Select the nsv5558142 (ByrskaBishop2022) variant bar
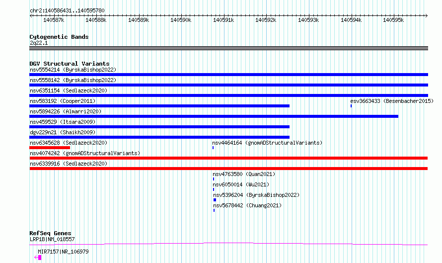 228,85
